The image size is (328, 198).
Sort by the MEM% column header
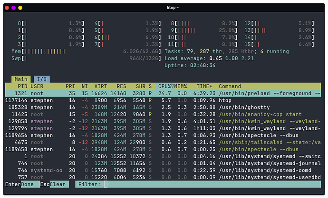[x=181, y=86]
